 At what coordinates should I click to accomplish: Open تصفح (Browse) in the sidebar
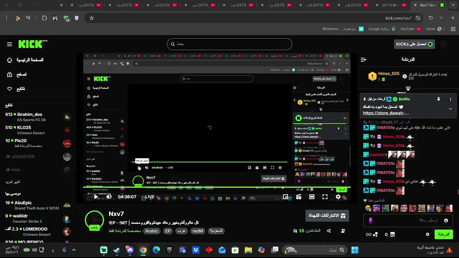pos(17,75)
